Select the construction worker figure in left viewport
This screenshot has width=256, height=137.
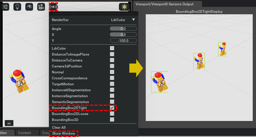19,81
